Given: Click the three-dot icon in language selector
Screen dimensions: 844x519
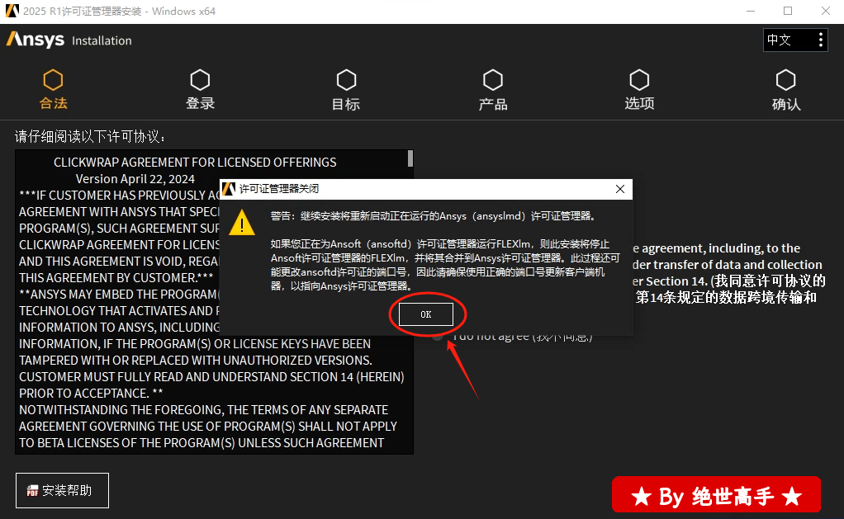Looking at the screenshot, I should coord(819,40).
